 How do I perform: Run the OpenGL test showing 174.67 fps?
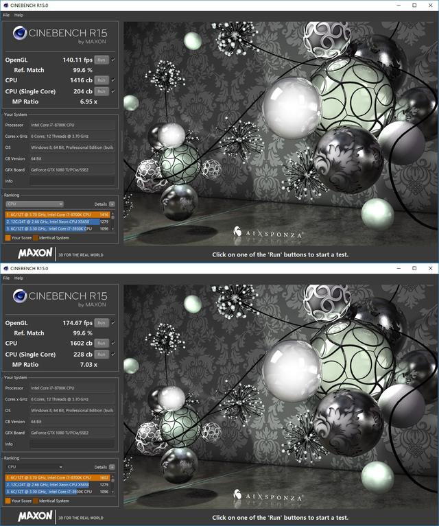102,323
